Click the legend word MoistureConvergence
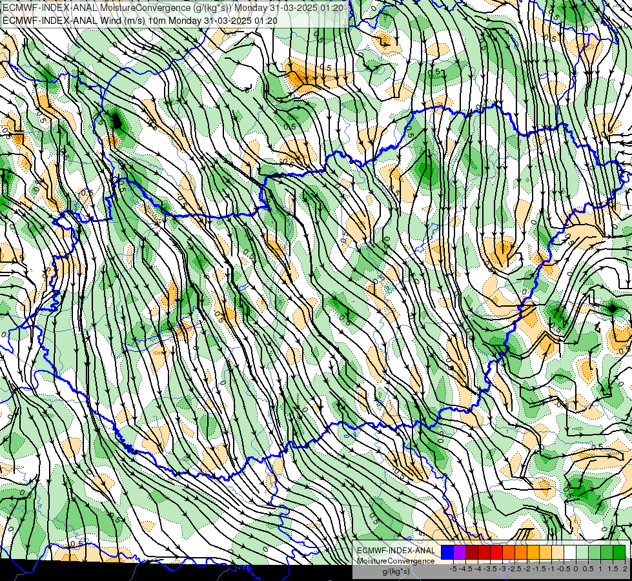The height and width of the screenshot is (581, 632). point(396,561)
